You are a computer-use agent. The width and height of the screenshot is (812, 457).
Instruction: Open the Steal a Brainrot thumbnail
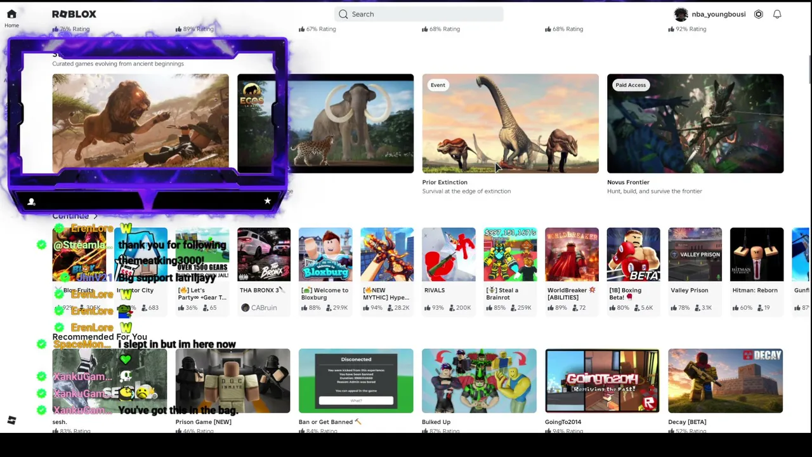510,254
